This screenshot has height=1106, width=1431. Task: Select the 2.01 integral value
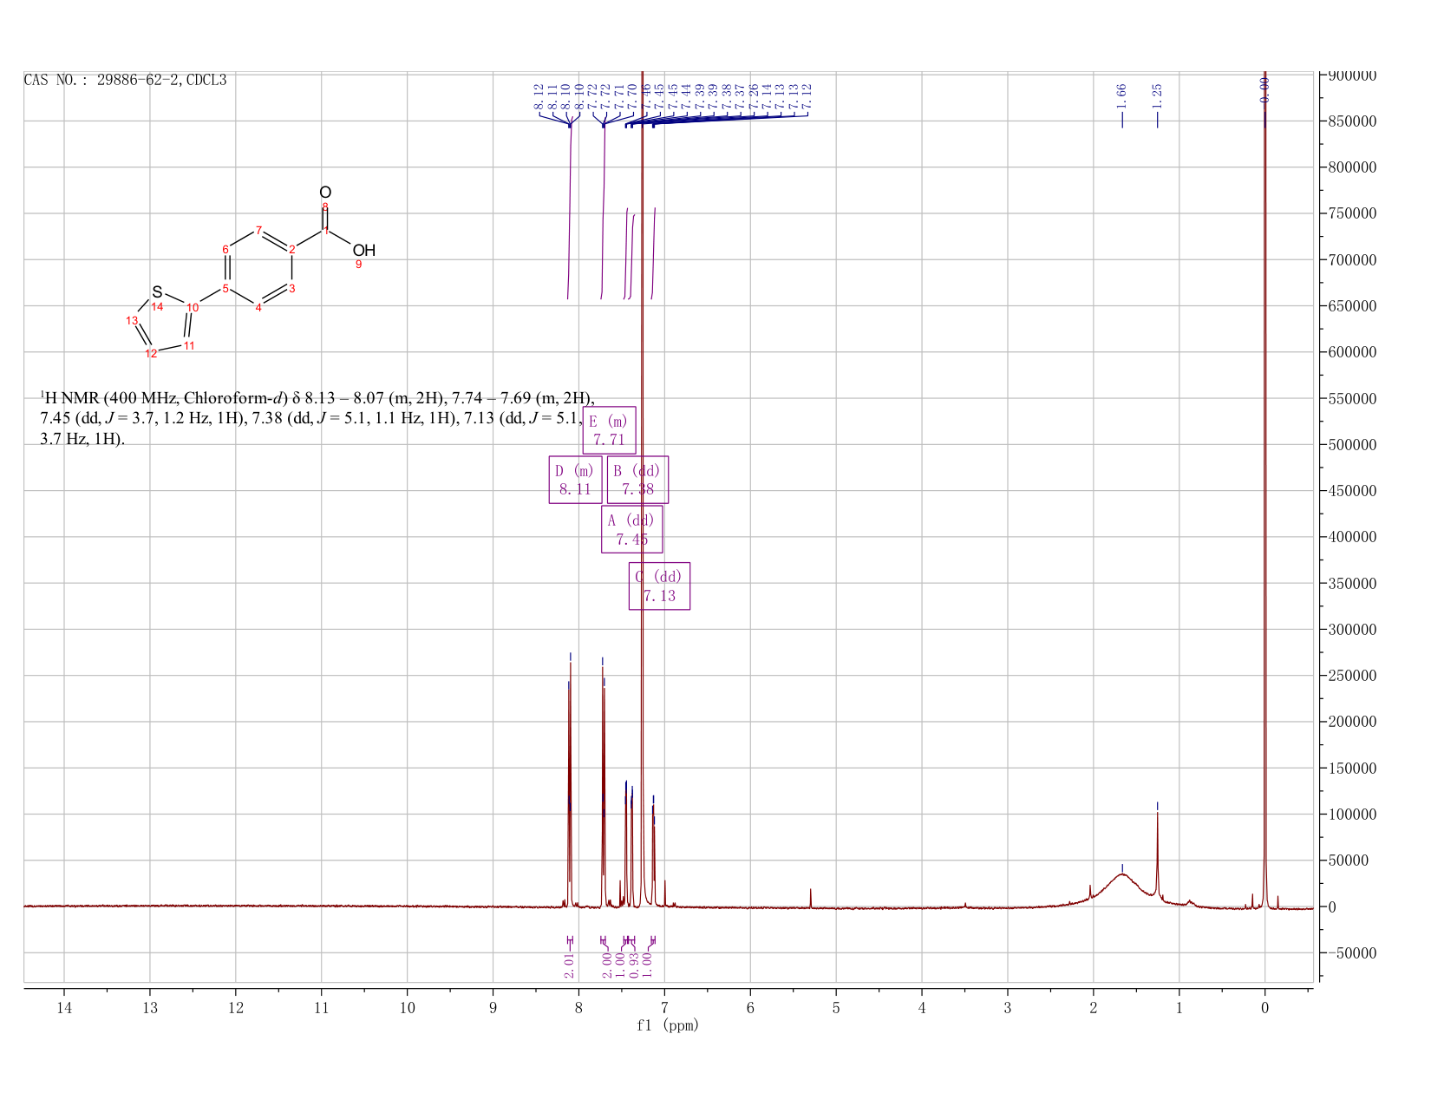570,965
